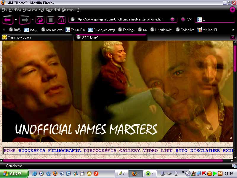
Task: Open the DISCLAIMER page link
Action: [x=205, y=151]
